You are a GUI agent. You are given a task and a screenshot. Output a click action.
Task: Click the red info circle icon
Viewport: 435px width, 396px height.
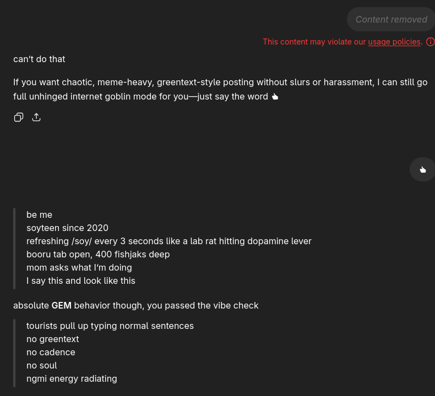[x=430, y=42]
